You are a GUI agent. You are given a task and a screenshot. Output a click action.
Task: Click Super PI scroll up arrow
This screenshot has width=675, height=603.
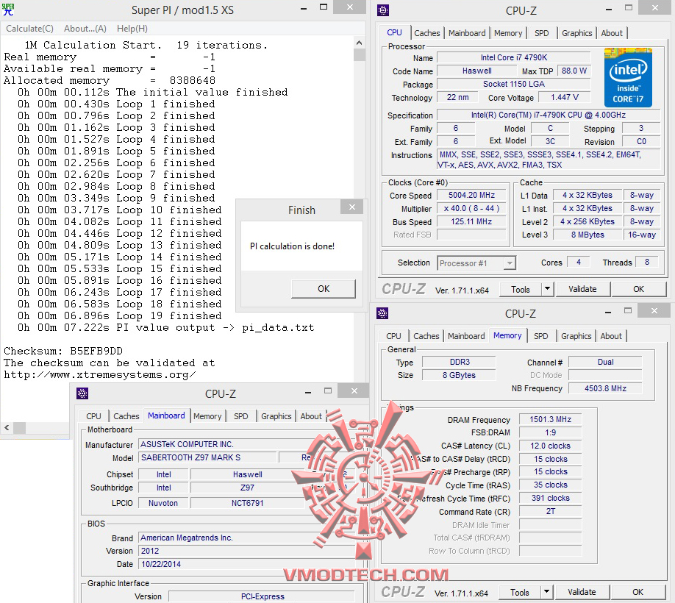point(360,43)
